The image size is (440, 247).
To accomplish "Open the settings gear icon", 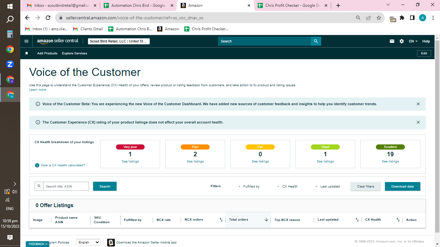I will click(x=402, y=41).
